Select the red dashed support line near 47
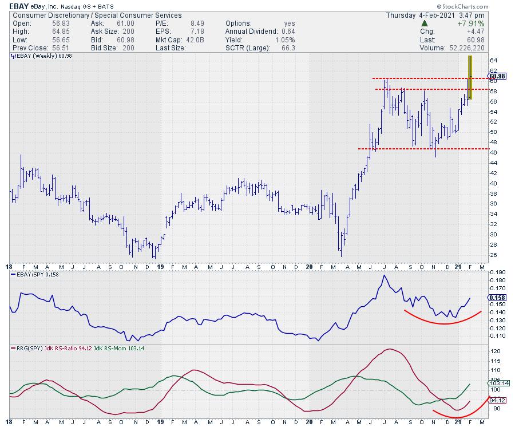Viewport: 515px width, 427px height. pos(423,149)
